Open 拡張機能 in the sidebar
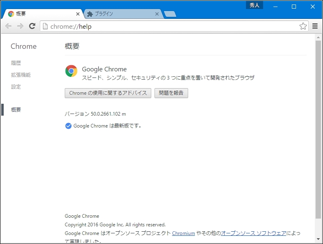323x244 pixels. coord(21,75)
